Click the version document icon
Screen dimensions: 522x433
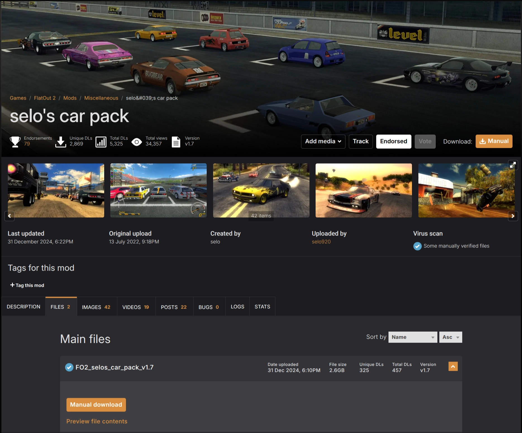click(x=176, y=142)
